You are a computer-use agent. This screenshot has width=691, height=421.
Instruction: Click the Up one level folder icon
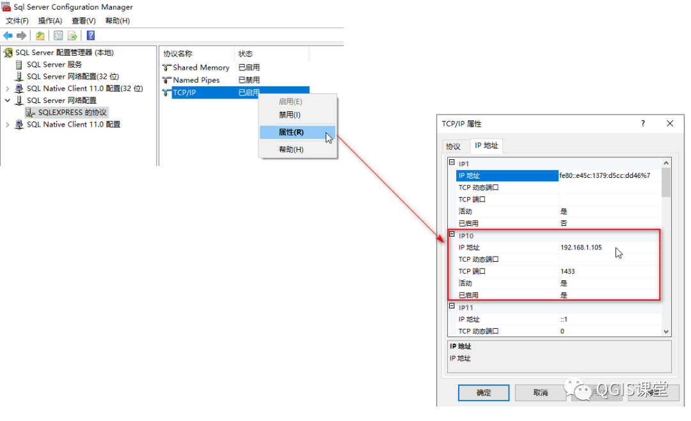(40, 36)
